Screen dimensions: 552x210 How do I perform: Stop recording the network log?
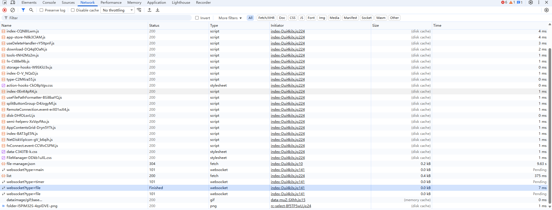tap(5, 10)
